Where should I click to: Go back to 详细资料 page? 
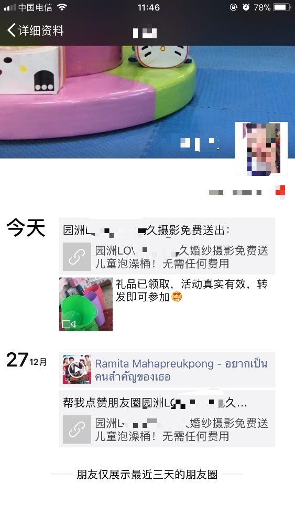click(36, 30)
